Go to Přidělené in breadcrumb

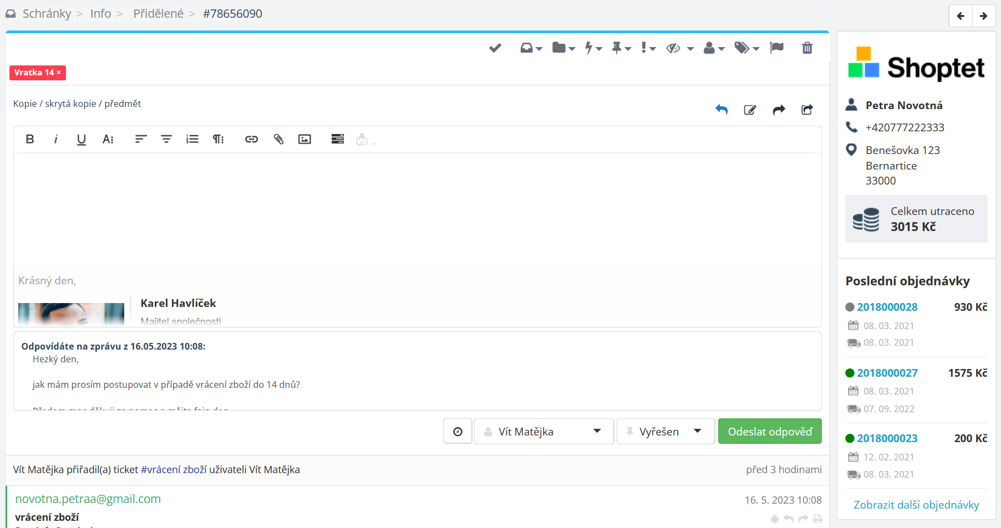click(x=158, y=14)
